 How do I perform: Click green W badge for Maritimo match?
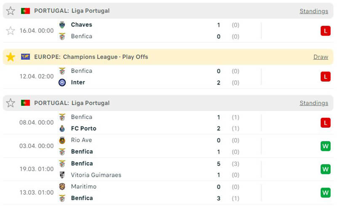point(325,192)
